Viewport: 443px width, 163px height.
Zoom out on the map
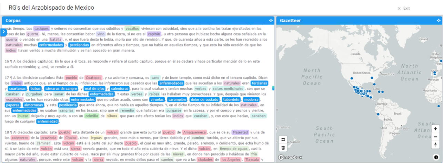click(x=436, y=137)
